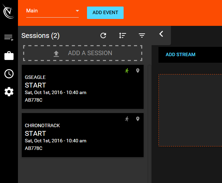Click the refresh sessions icon
This screenshot has width=222, height=183.
click(103, 35)
